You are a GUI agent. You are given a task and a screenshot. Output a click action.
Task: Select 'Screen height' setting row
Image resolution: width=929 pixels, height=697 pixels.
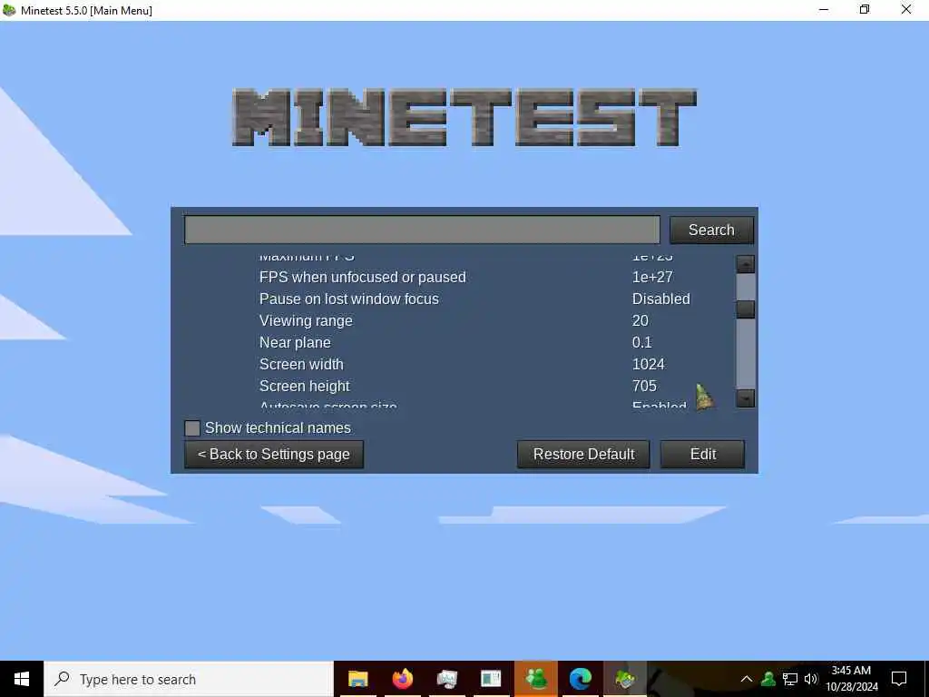click(459, 386)
